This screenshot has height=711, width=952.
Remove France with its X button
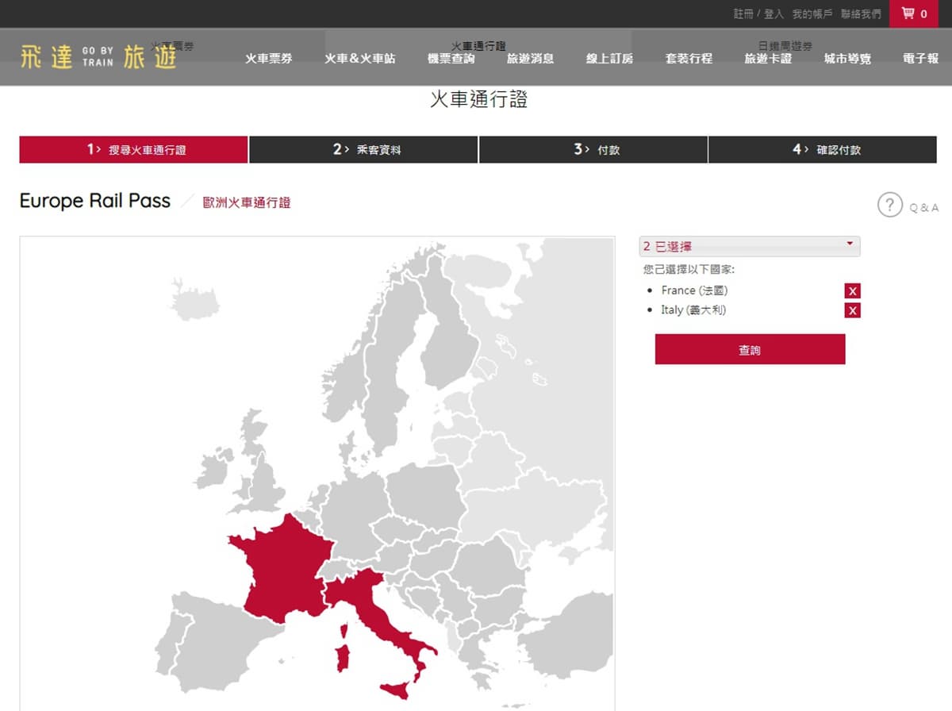(x=853, y=291)
